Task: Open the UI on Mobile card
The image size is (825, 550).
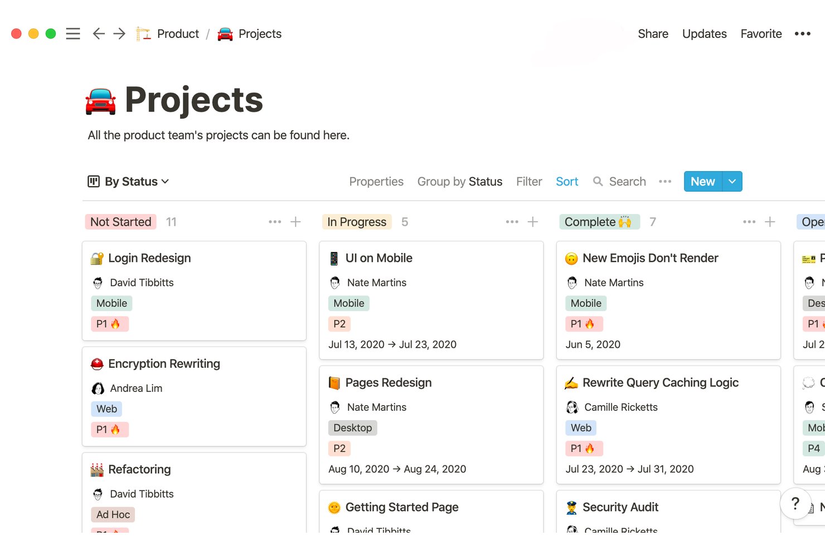Action: (431, 300)
